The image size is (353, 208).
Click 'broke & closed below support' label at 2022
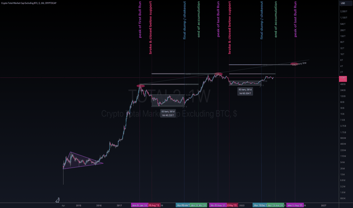pyautogui.click(x=230, y=28)
